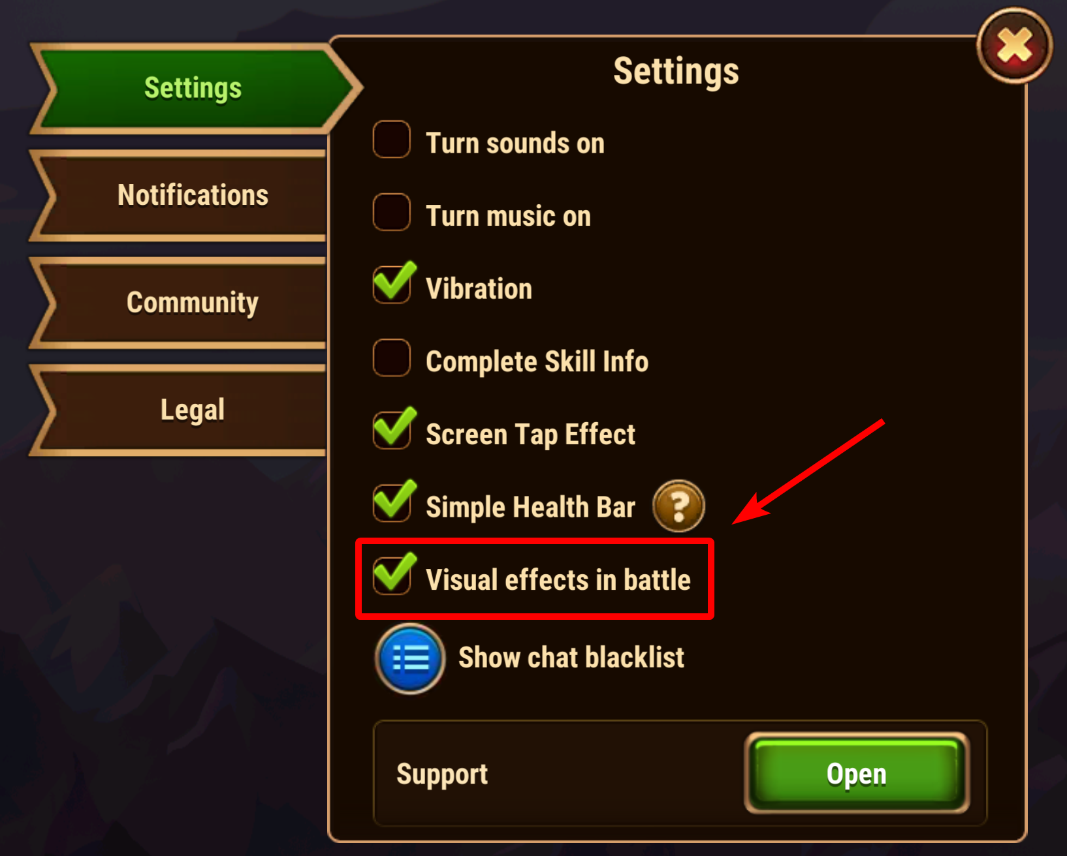Uncheck the Screen Tap Effect option
This screenshot has height=856, width=1067.
[x=393, y=429]
